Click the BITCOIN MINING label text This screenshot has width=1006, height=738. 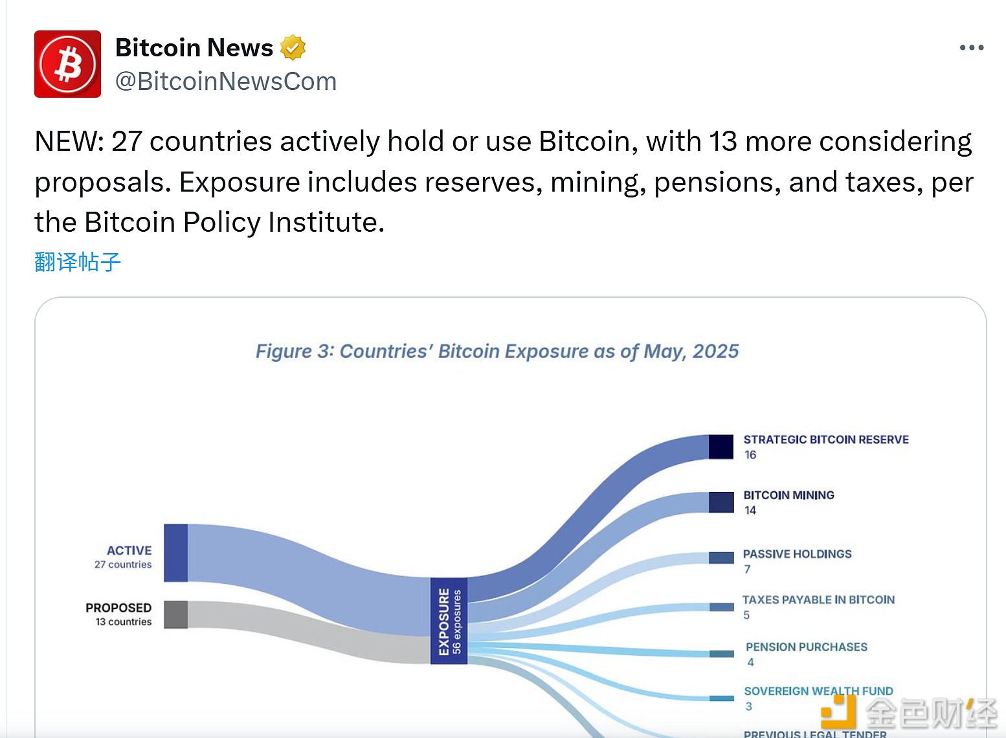point(788,495)
